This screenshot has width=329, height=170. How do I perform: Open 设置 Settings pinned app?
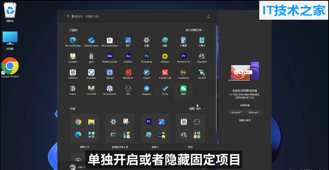pyautogui.click(x=146, y=42)
